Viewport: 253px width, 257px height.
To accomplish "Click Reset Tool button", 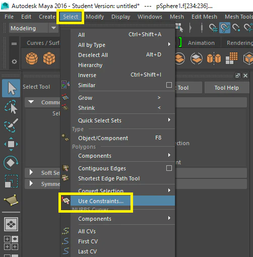I will (x=188, y=88).
